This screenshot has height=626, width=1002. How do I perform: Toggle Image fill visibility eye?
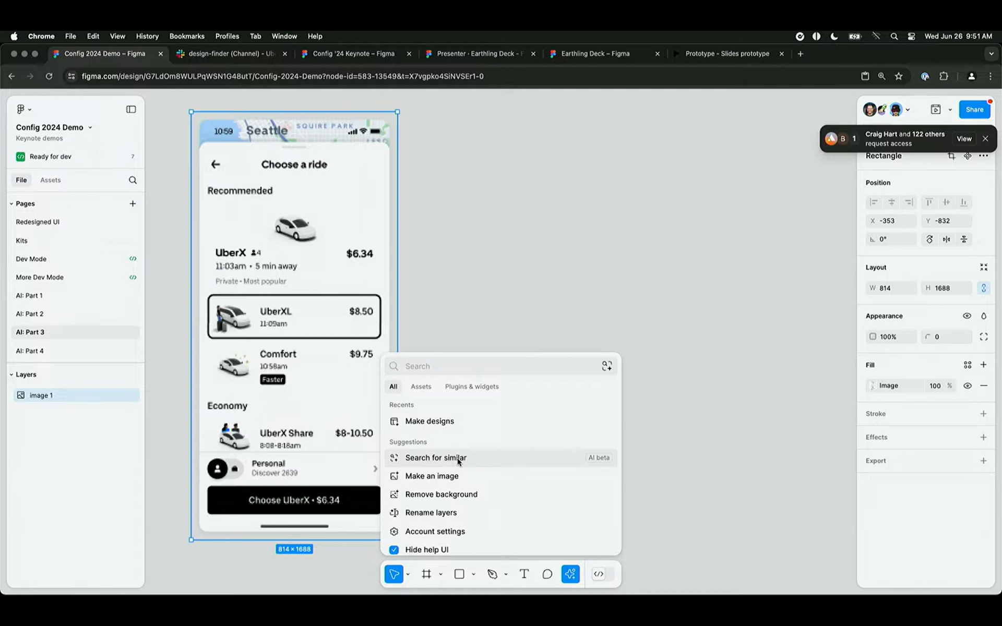point(967,386)
